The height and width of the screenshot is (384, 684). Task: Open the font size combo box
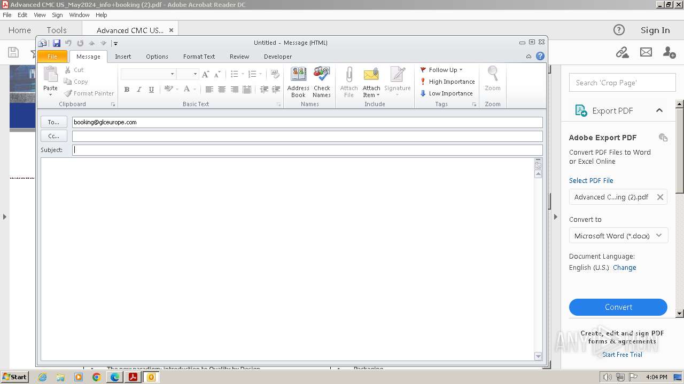coord(188,74)
